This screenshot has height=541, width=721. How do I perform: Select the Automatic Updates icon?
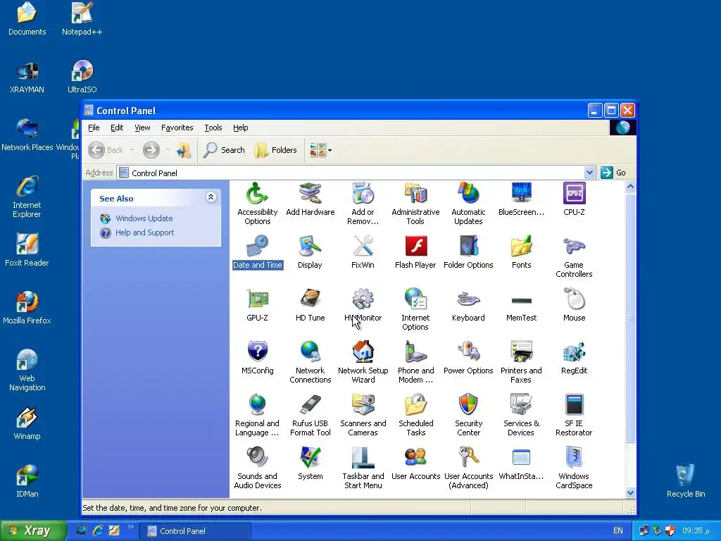click(x=468, y=204)
